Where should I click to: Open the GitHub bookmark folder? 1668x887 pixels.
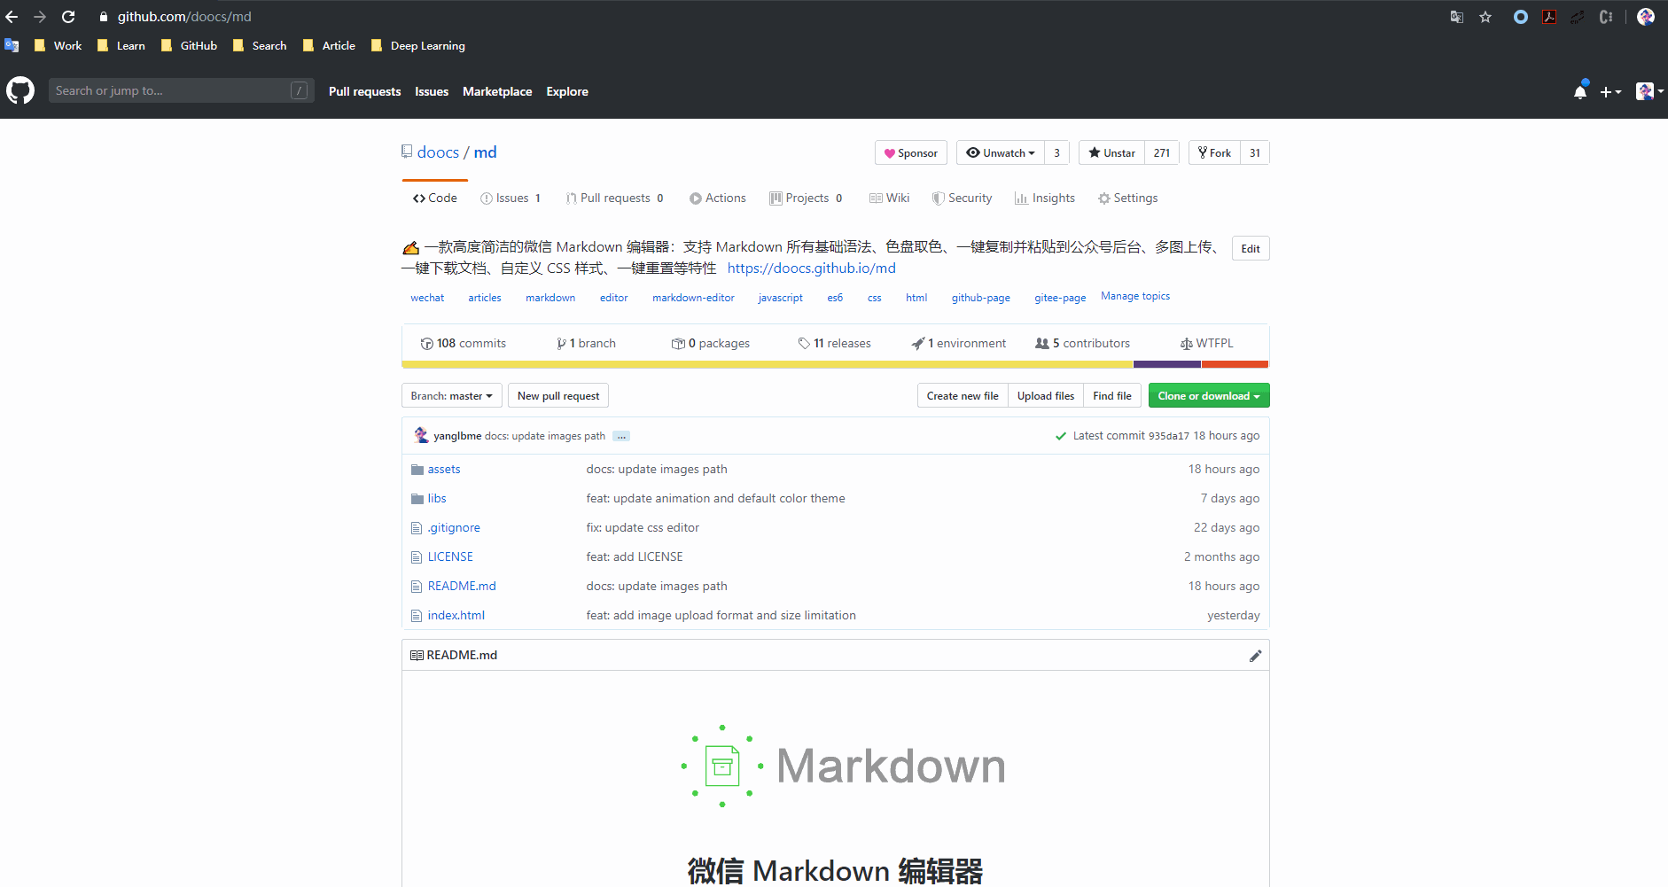tap(190, 46)
